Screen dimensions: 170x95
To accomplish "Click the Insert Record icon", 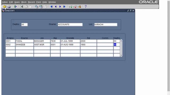I will coord(71,7).
